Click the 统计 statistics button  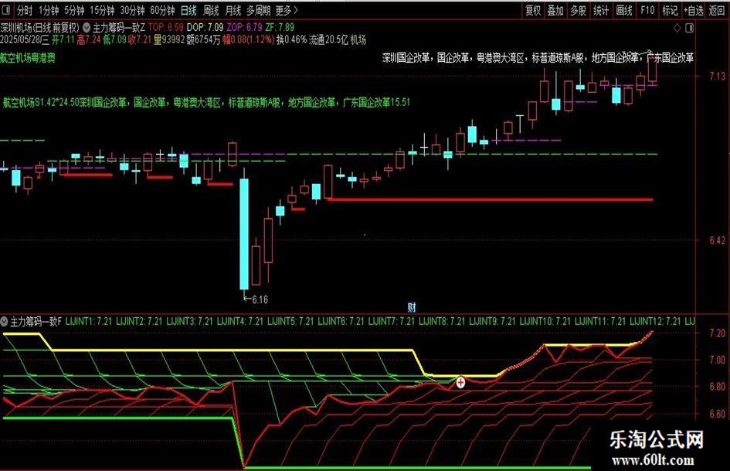[x=601, y=10]
